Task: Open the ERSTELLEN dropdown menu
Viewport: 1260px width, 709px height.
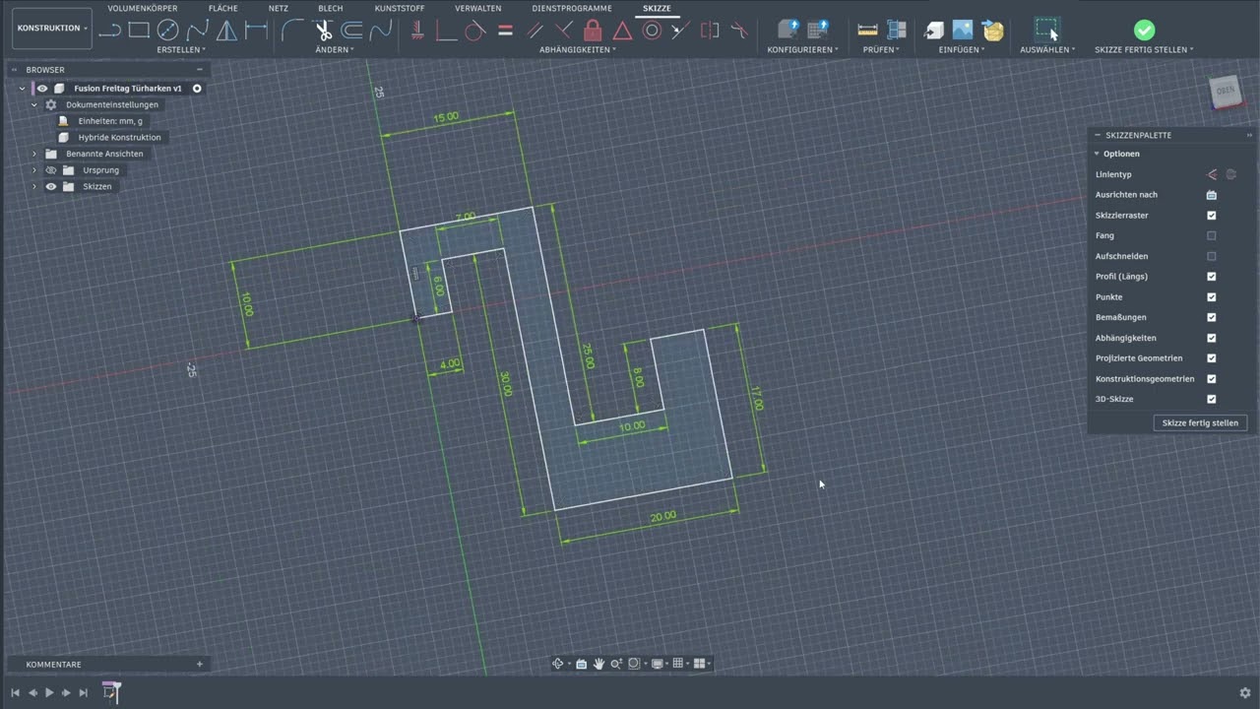Action: (181, 49)
